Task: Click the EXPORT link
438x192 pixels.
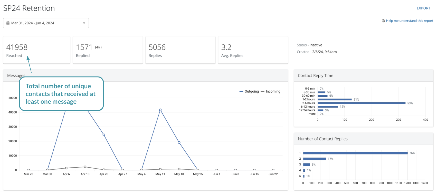Action: 423,8
